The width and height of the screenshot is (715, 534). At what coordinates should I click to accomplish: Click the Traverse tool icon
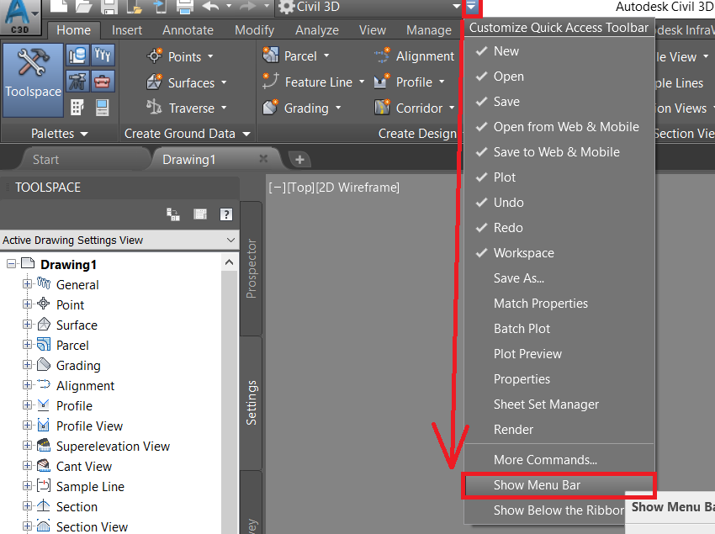click(x=155, y=108)
